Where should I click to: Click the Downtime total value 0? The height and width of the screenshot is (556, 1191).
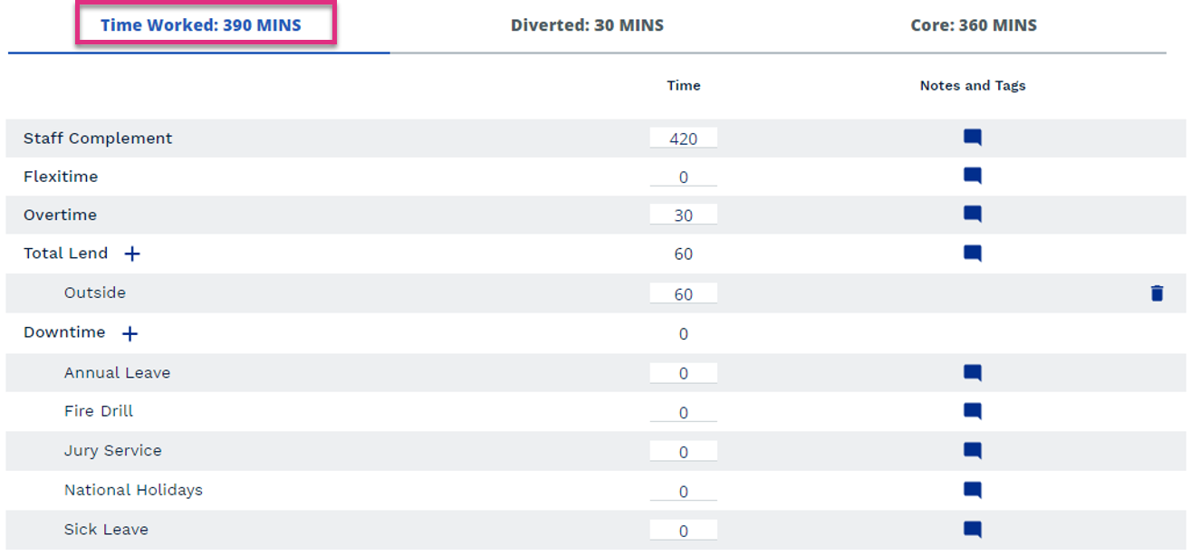[683, 334]
